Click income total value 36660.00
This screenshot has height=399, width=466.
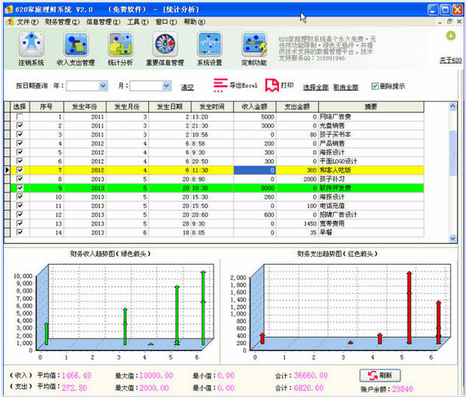pos(311,376)
